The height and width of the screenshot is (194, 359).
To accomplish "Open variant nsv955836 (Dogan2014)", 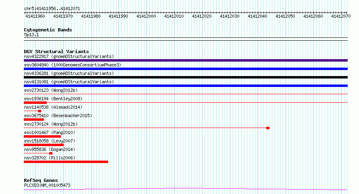I will tap(50, 149).
